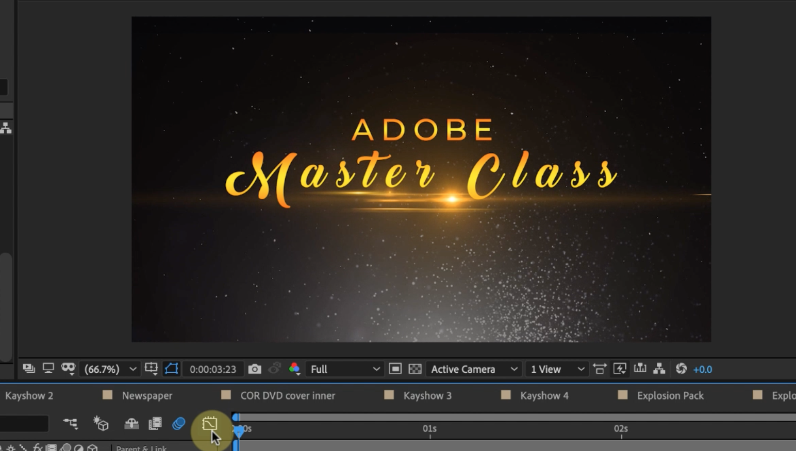The width and height of the screenshot is (796, 451).
Task: Toggle Draft 3D mode icon
Action: click(x=101, y=424)
